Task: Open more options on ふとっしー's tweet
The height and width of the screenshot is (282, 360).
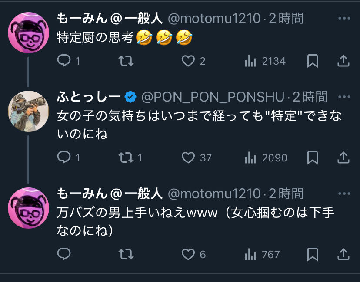Action: (344, 97)
